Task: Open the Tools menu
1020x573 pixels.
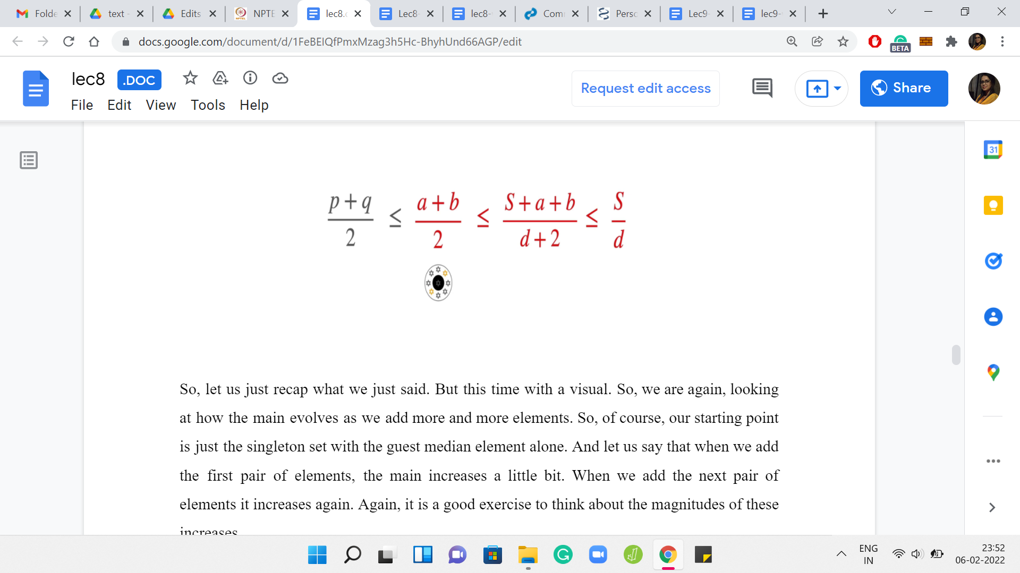Action: coord(208,105)
